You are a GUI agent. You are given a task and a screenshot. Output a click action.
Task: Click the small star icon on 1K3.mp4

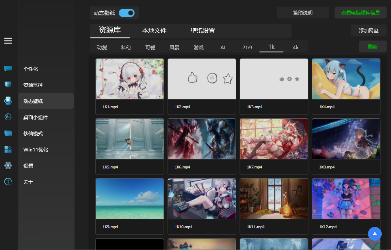[x=297, y=79]
